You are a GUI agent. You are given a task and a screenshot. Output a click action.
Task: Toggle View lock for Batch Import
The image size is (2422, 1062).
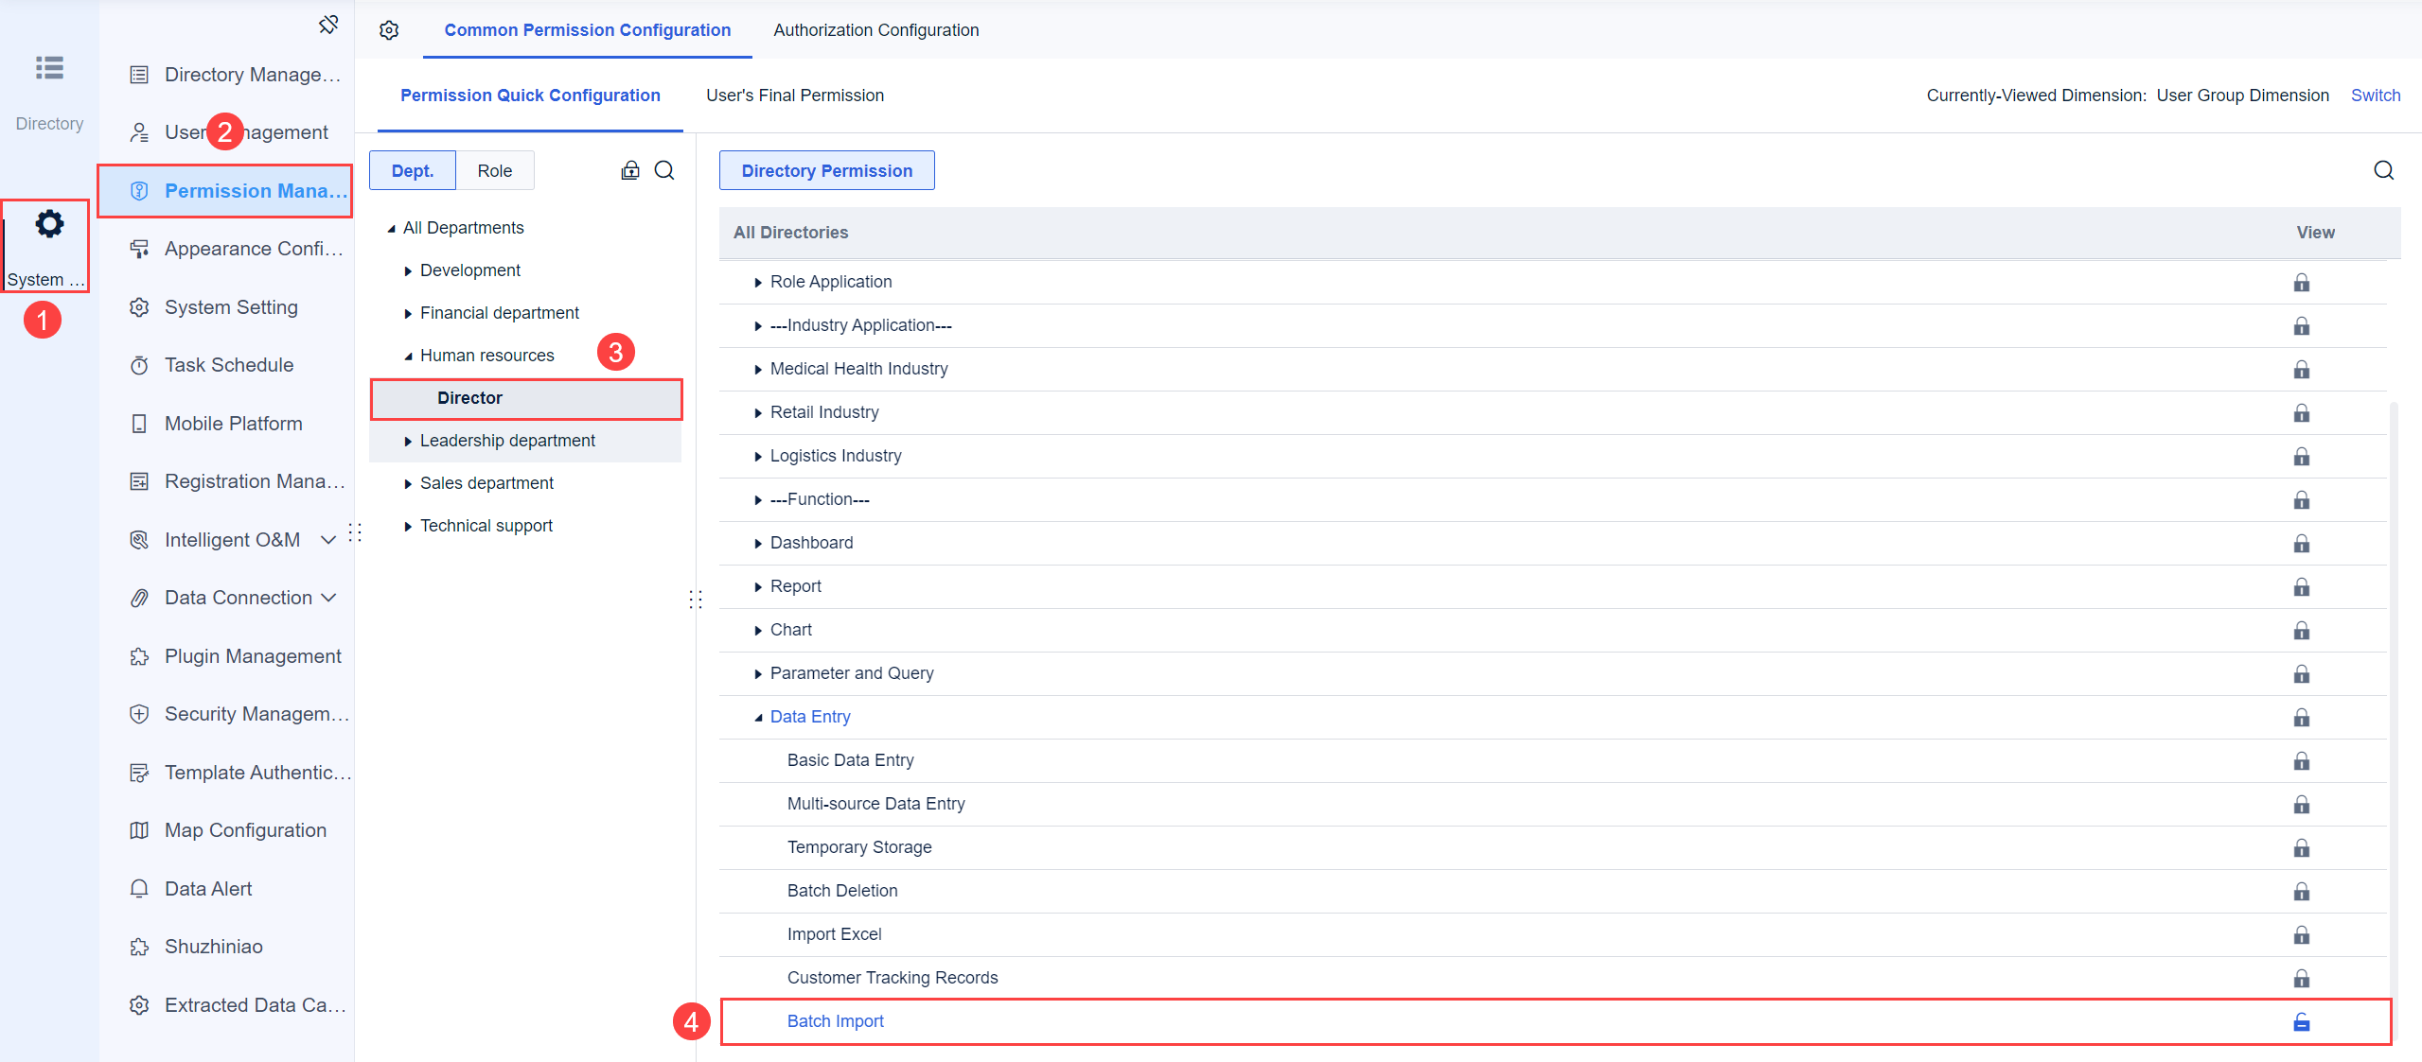point(2301,1022)
